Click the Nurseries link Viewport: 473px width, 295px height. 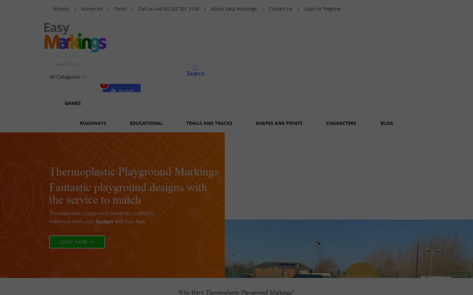pos(92,9)
